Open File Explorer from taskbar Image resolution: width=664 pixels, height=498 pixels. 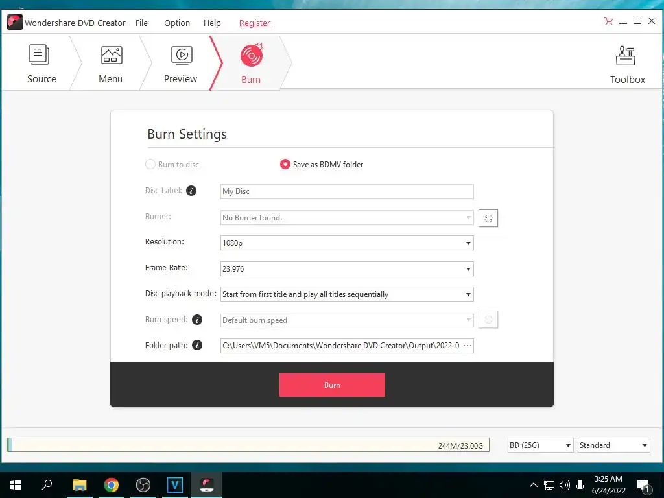[79, 485]
